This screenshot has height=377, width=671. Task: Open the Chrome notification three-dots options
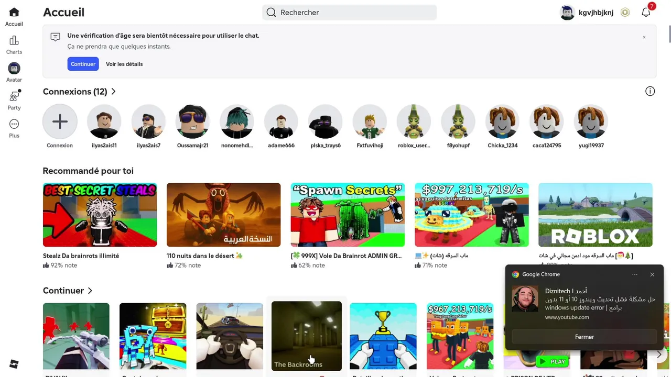(x=635, y=274)
